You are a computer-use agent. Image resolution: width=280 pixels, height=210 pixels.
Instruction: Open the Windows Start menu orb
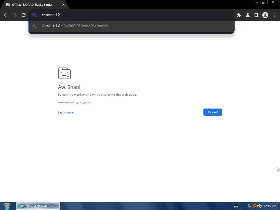tap(7, 206)
